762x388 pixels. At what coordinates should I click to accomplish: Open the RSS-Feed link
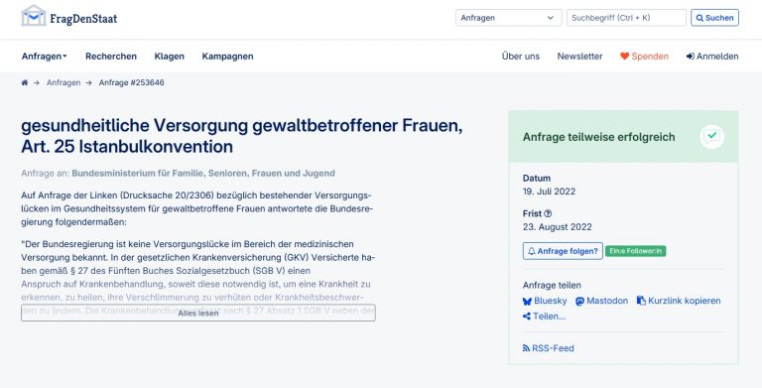coord(548,348)
